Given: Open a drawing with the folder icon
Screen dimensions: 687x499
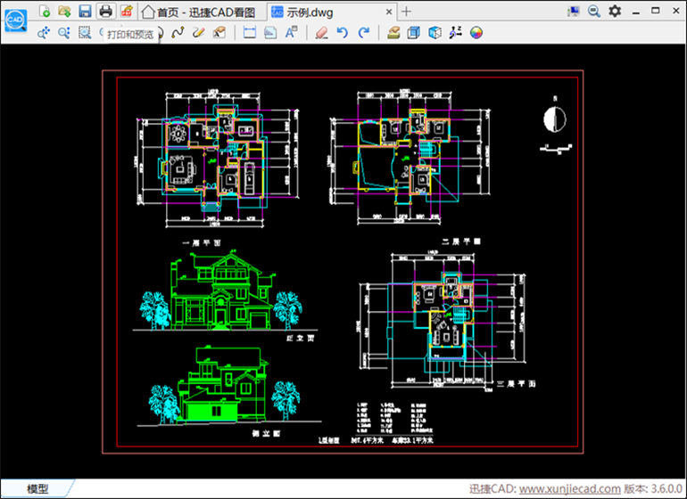Looking at the screenshot, I should 64,11.
